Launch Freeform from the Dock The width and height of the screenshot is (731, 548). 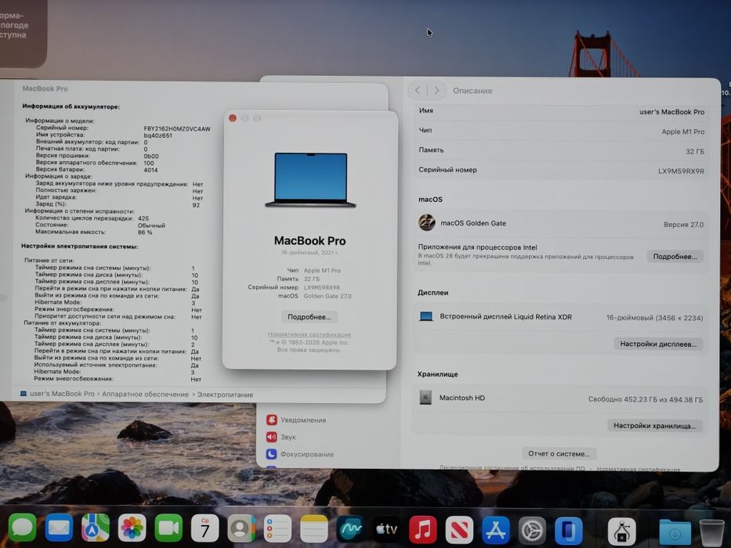pyautogui.click(x=350, y=528)
